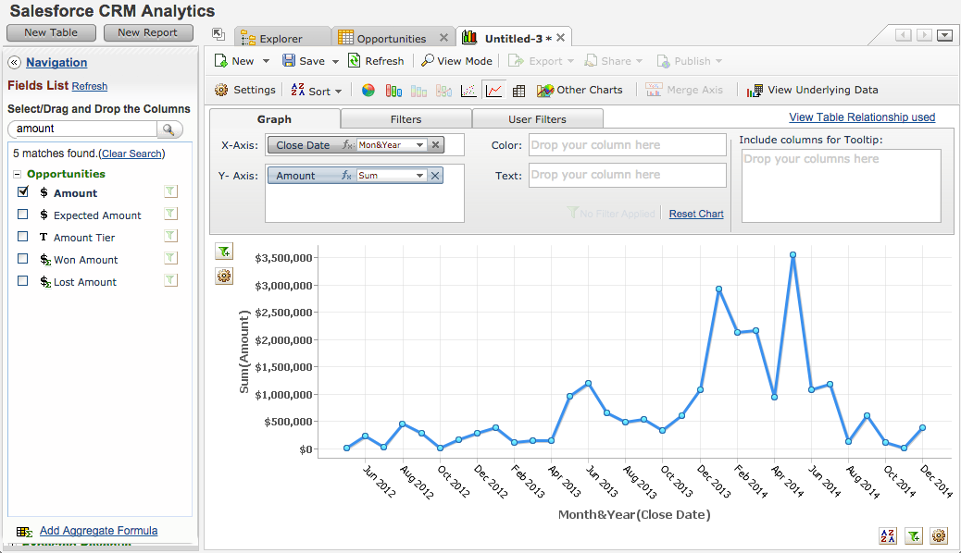Image resolution: width=961 pixels, height=553 pixels.
Task: Click the New Report button
Action: click(x=147, y=32)
